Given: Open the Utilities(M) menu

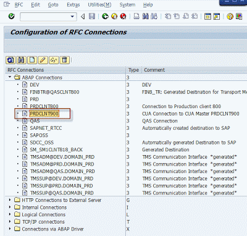Looking at the screenshot, I should 99,5.
